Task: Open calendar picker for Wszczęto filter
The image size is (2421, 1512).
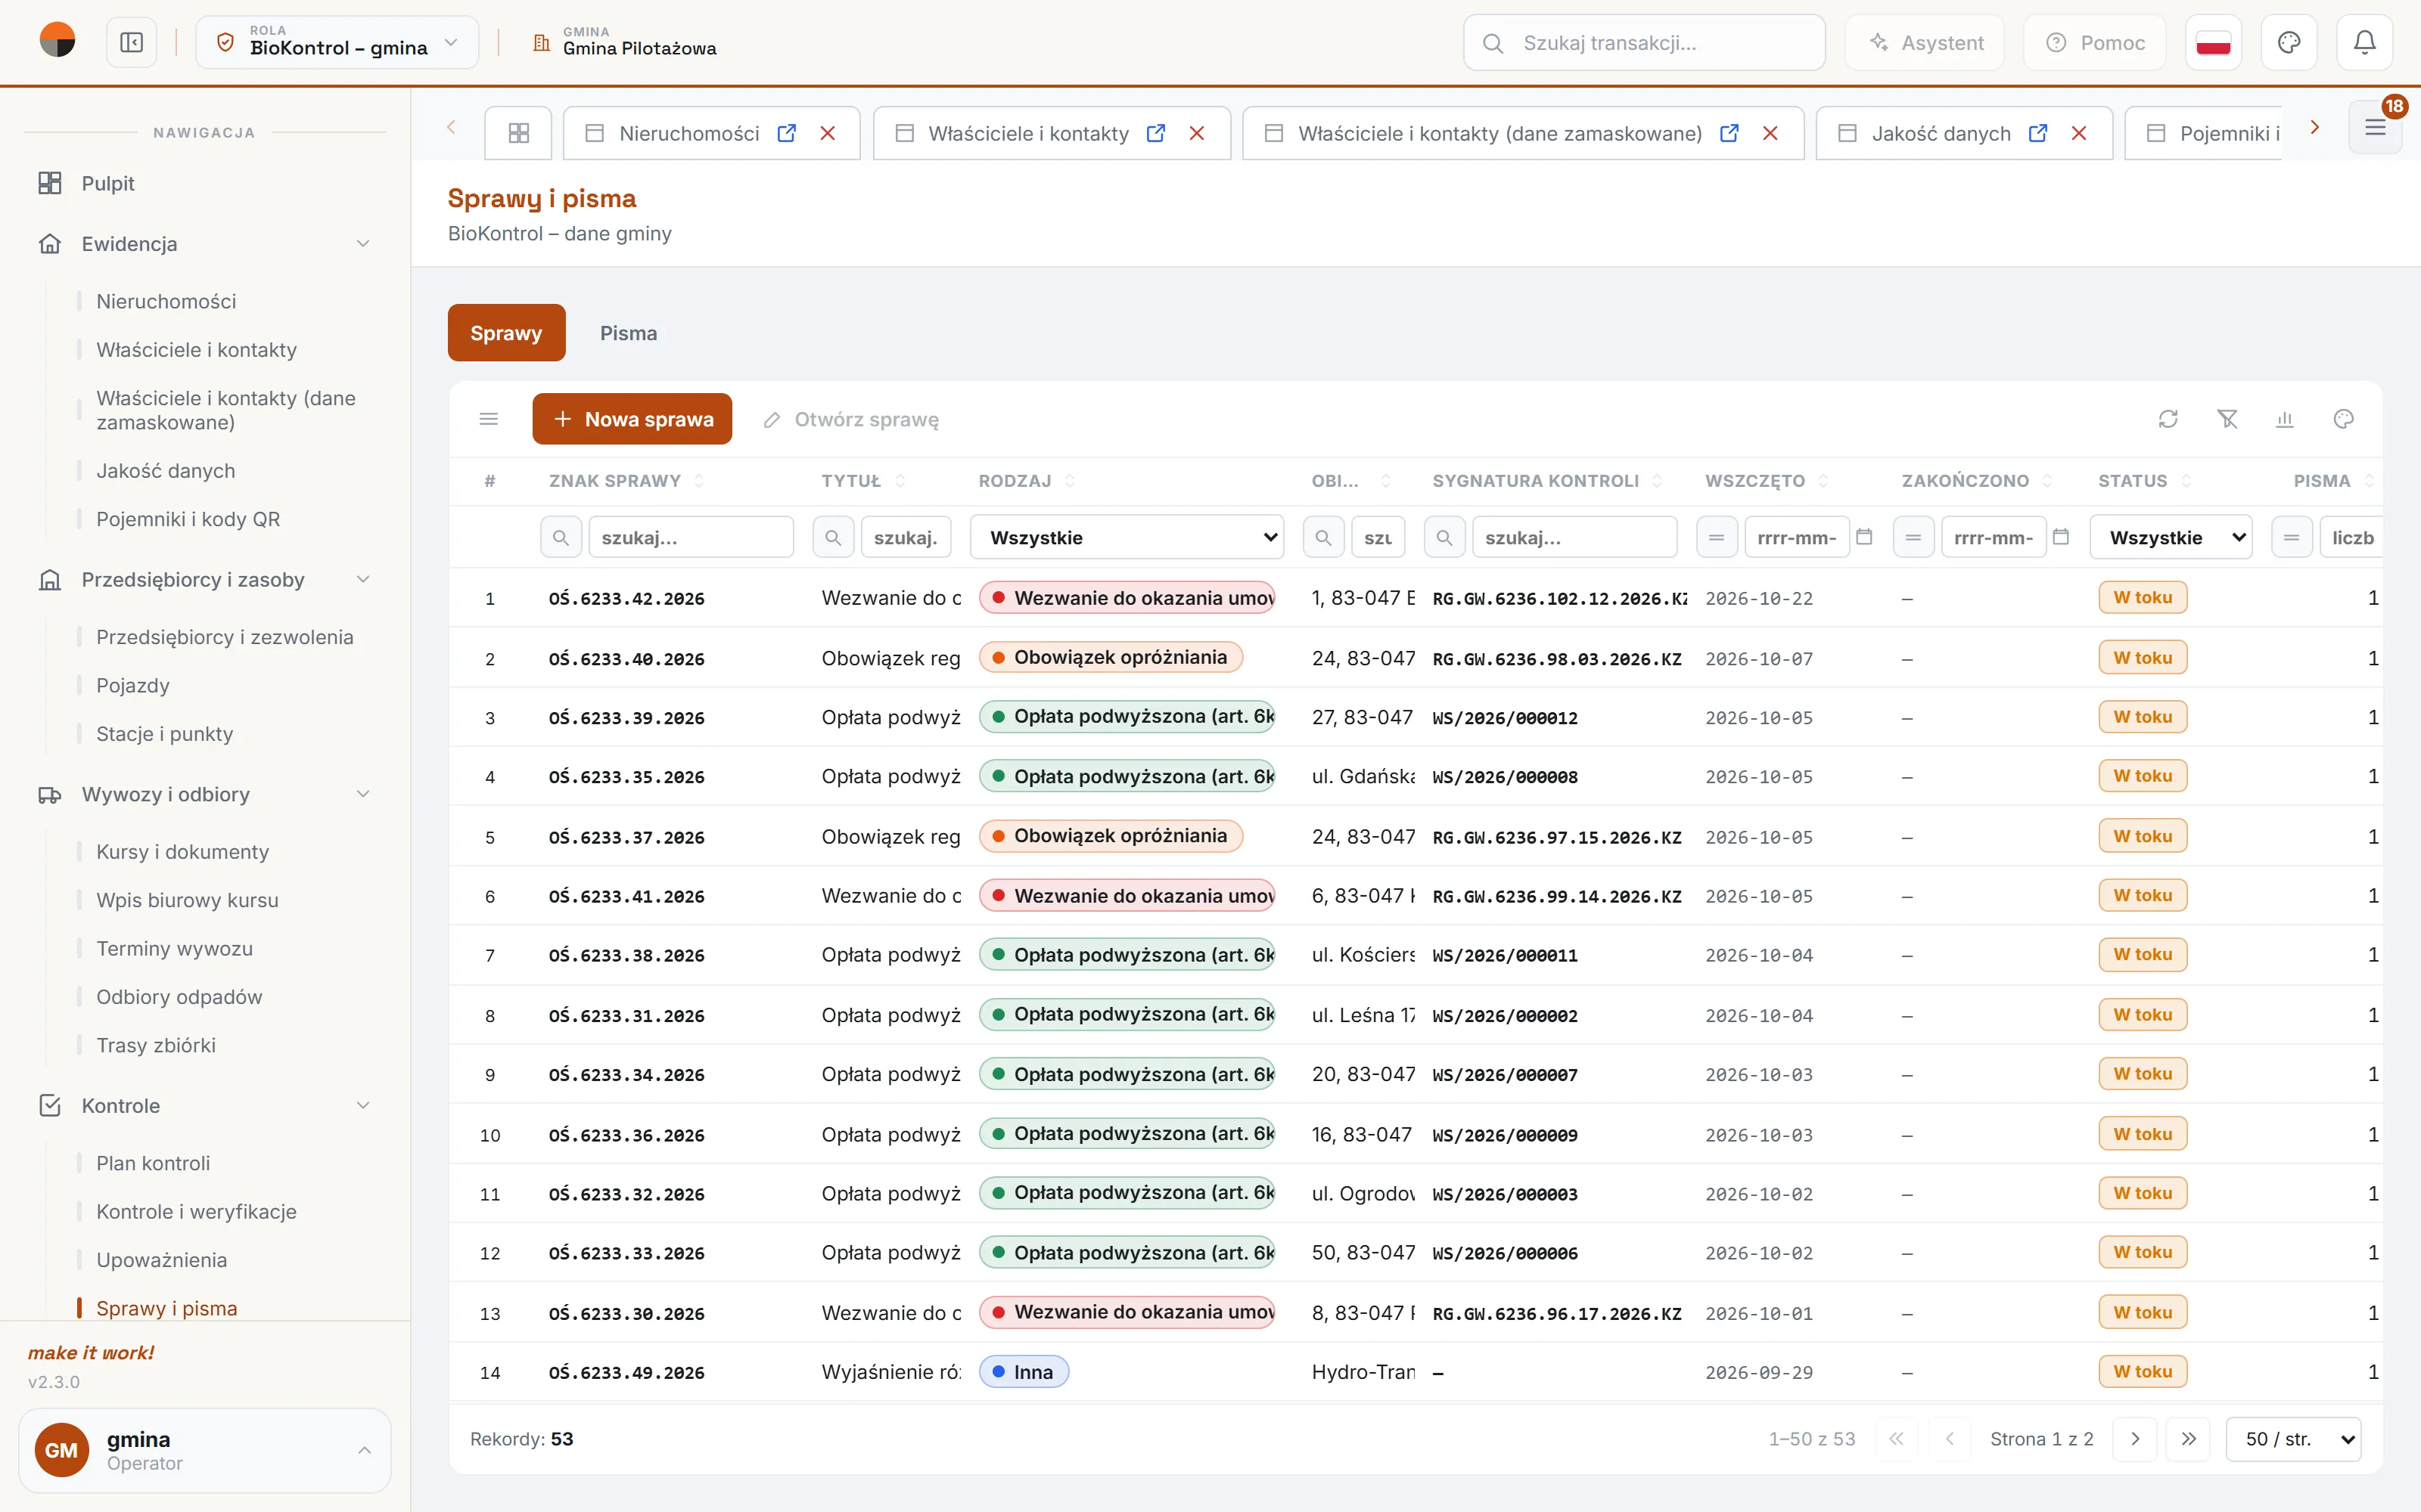Action: pos(1863,537)
